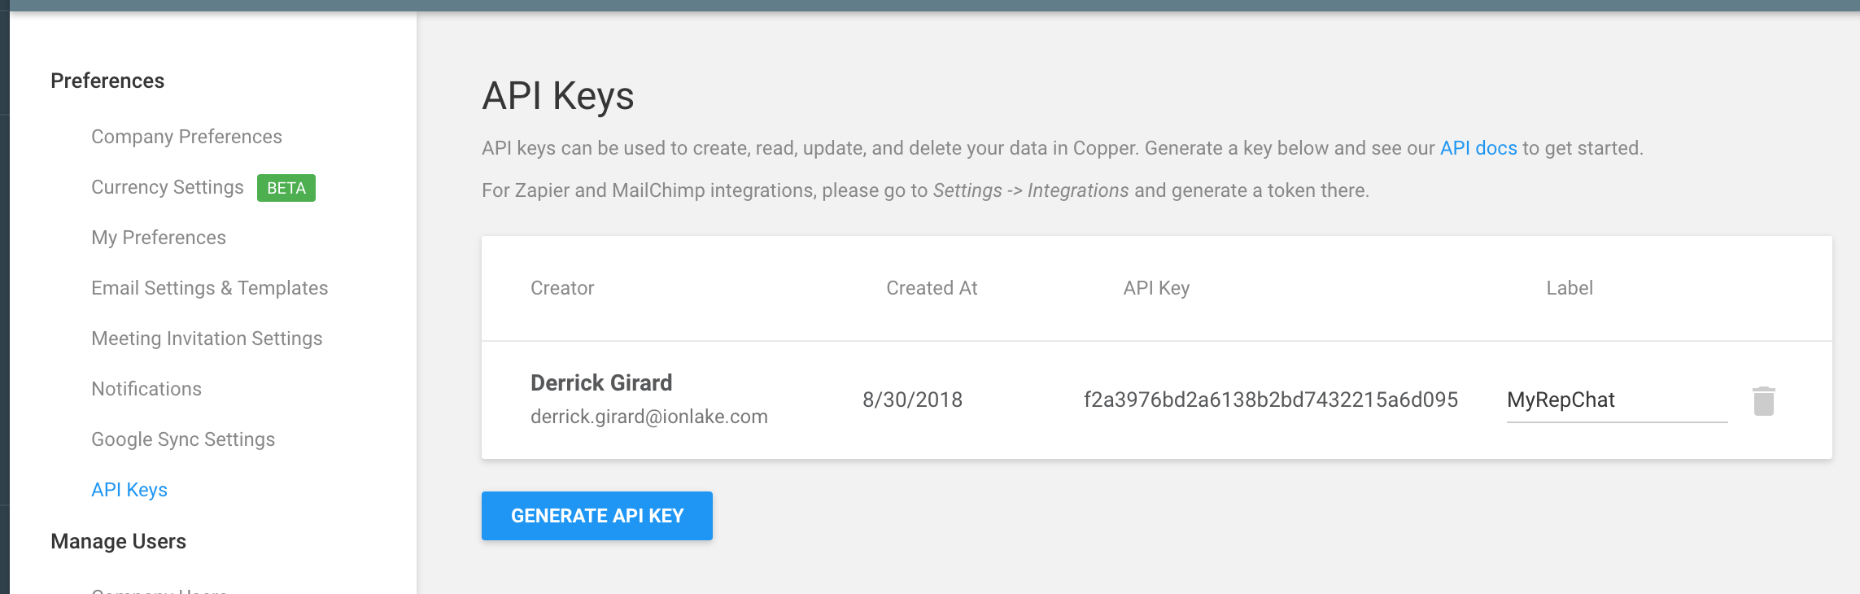Screen dimensions: 1860x594
Task: Delete the MyRepChat API key with trash icon
Action: tap(1763, 401)
